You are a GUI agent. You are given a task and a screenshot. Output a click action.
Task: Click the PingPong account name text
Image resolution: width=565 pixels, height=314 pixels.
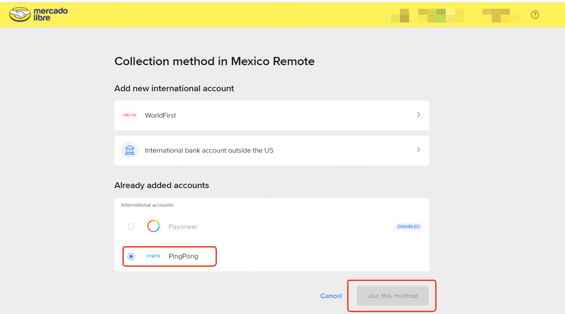click(183, 256)
